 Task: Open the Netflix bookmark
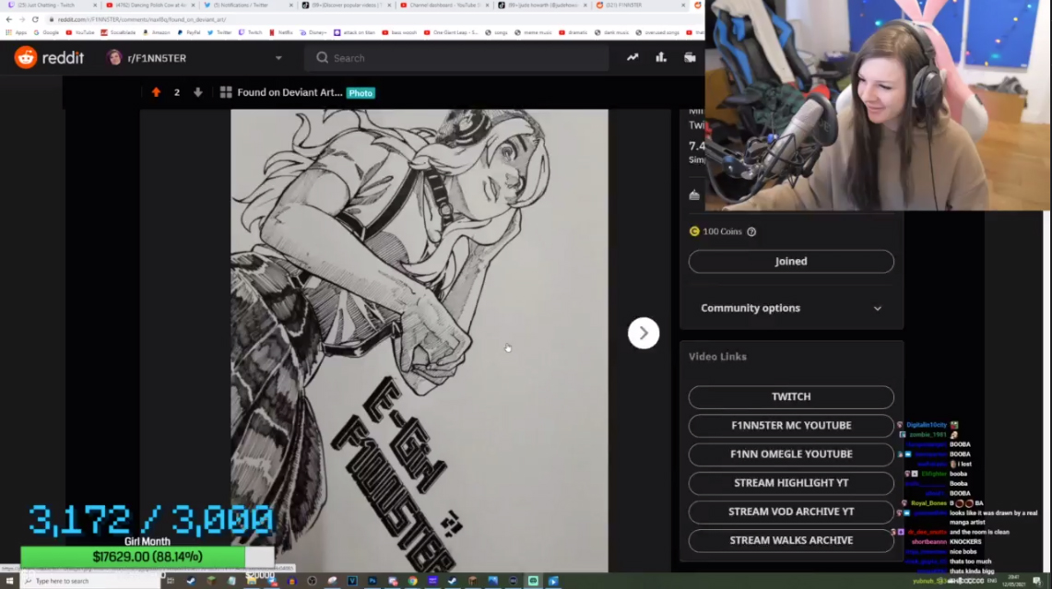(281, 32)
